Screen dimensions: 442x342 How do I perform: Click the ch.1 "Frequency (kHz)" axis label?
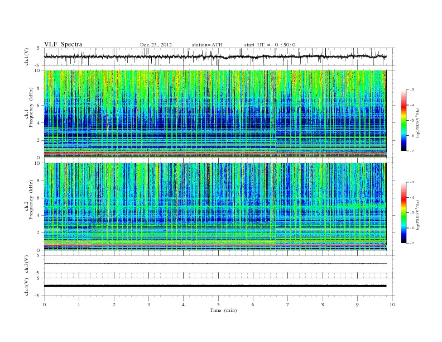31,107
